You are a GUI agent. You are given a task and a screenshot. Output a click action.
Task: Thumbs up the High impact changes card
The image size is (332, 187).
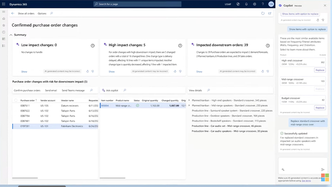coord(175,71)
